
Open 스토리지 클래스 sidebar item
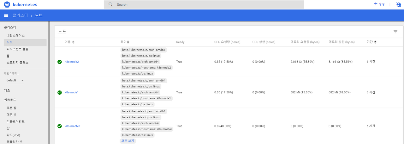[x=17, y=63]
